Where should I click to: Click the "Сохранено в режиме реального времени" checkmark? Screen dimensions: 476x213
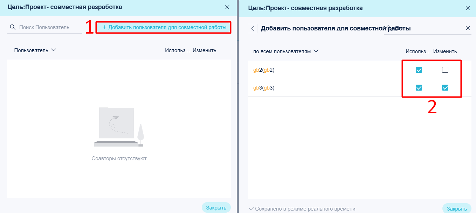pyautogui.click(x=251, y=209)
